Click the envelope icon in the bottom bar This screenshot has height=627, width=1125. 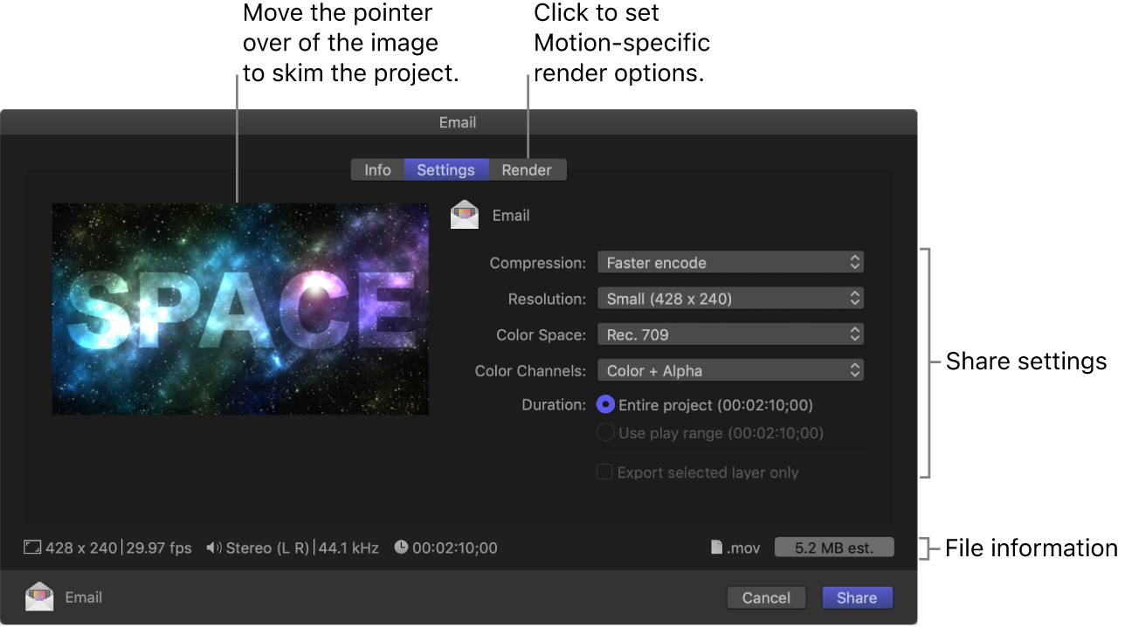(38, 597)
